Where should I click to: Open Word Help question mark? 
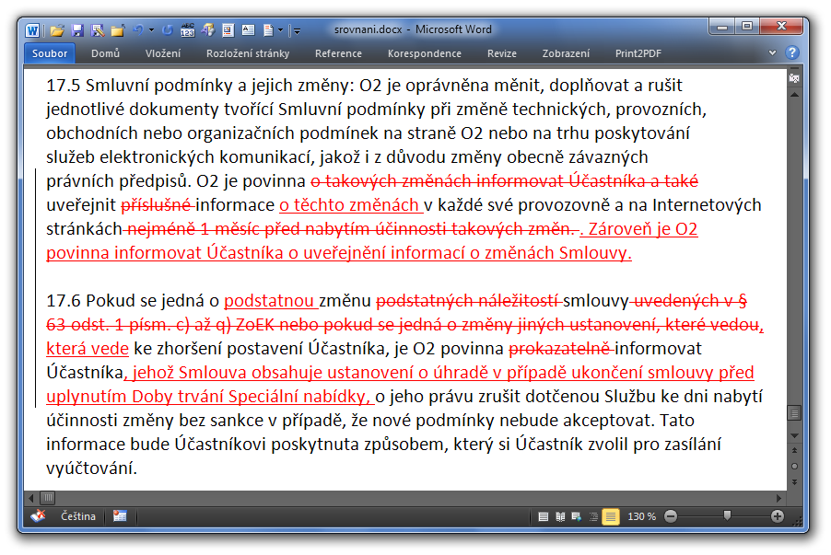tap(791, 52)
